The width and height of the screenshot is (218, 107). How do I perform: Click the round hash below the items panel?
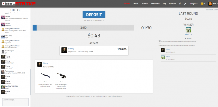(94, 96)
